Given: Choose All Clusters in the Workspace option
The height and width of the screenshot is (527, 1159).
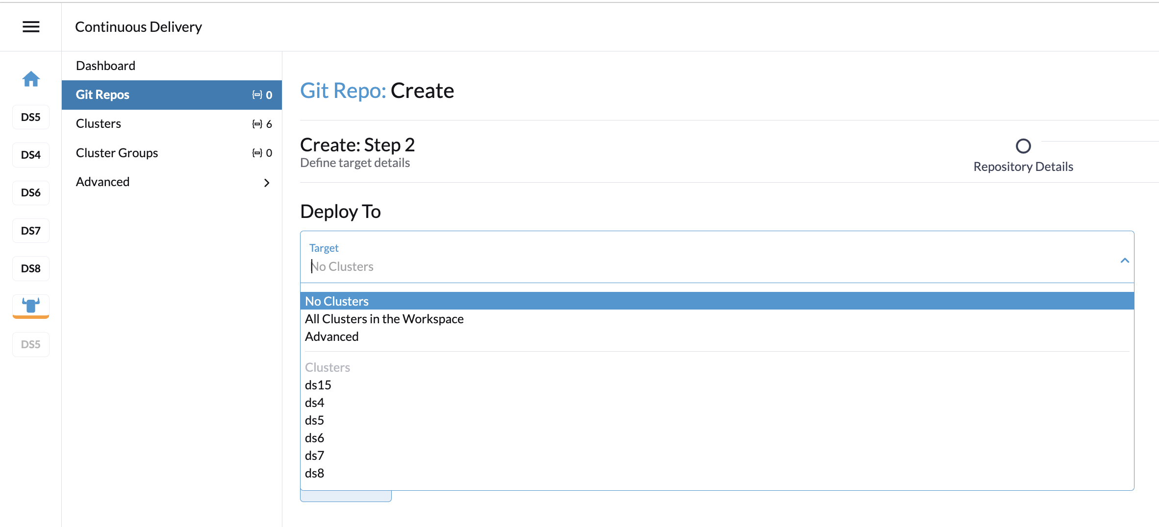Looking at the screenshot, I should [x=384, y=318].
